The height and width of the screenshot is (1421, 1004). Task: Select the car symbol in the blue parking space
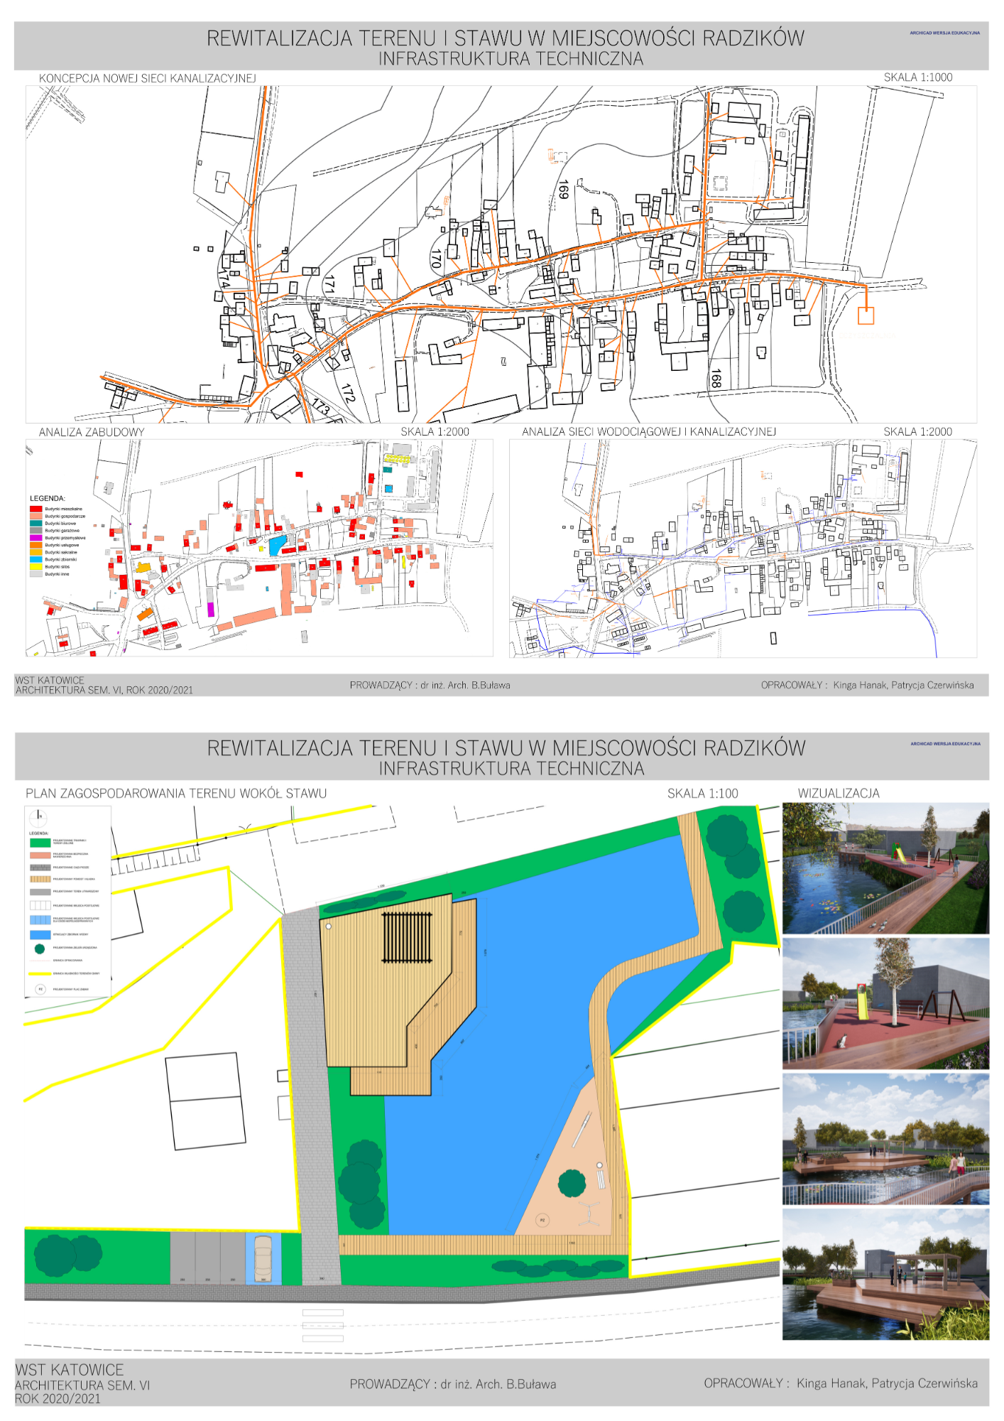tap(263, 1258)
